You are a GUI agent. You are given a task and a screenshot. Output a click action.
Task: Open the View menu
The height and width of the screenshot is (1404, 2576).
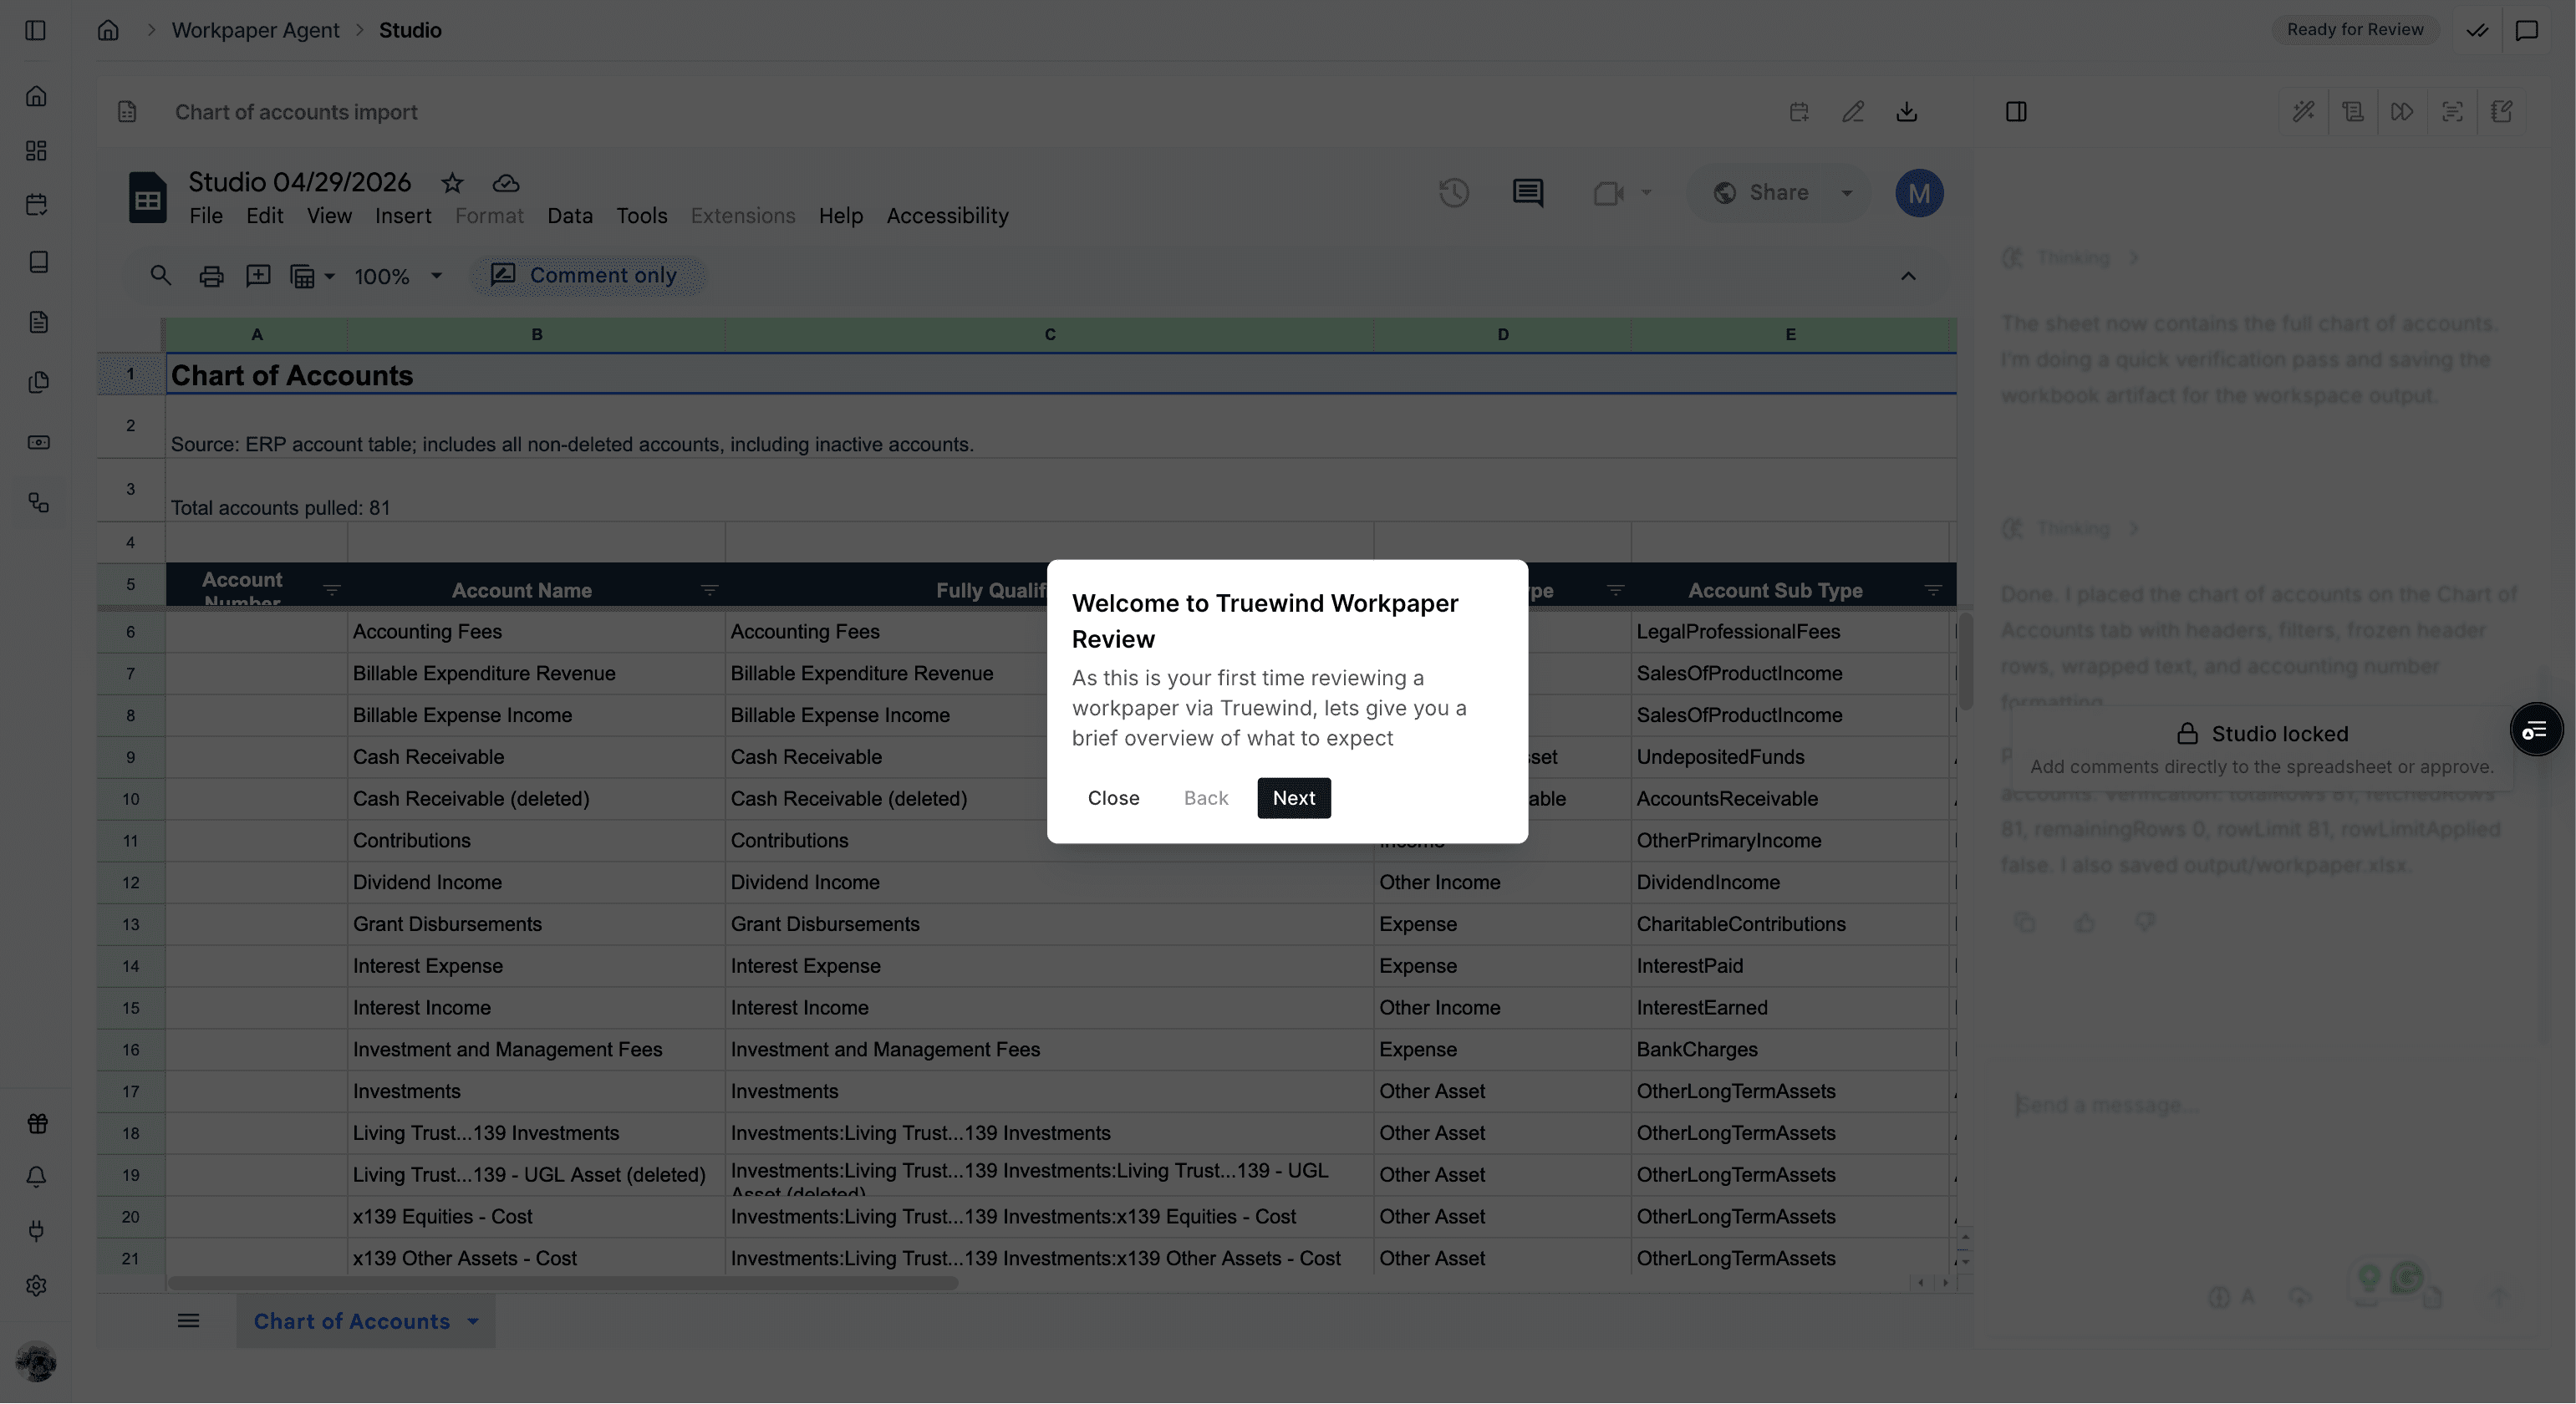point(329,216)
